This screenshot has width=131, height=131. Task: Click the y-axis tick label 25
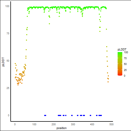pyautogui.click(x=8, y=88)
